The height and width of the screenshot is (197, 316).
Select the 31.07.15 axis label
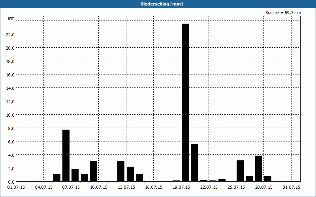(292, 188)
